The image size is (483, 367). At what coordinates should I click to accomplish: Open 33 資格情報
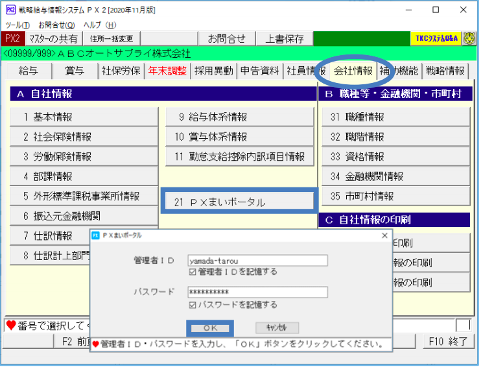[396, 157]
